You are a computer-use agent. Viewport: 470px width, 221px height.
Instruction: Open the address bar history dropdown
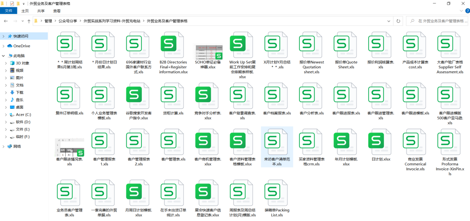[x=389, y=21]
